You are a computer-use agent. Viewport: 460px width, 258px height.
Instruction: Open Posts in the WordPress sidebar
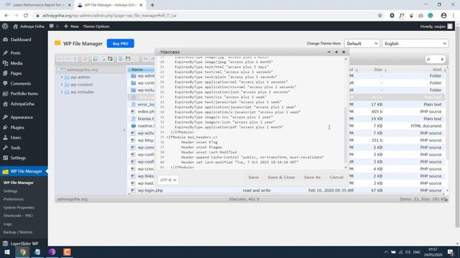coord(15,53)
